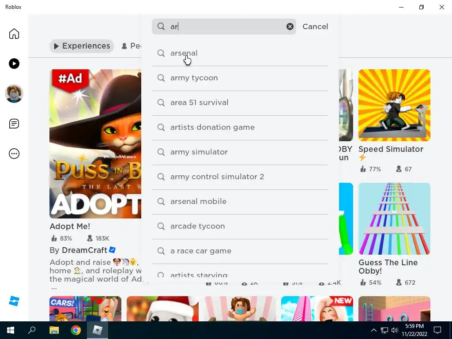Image resolution: width=452 pixels, height=339 pixels.
Task: Open the Guess The Line Obby thumbnail
Action: point(394,219)
